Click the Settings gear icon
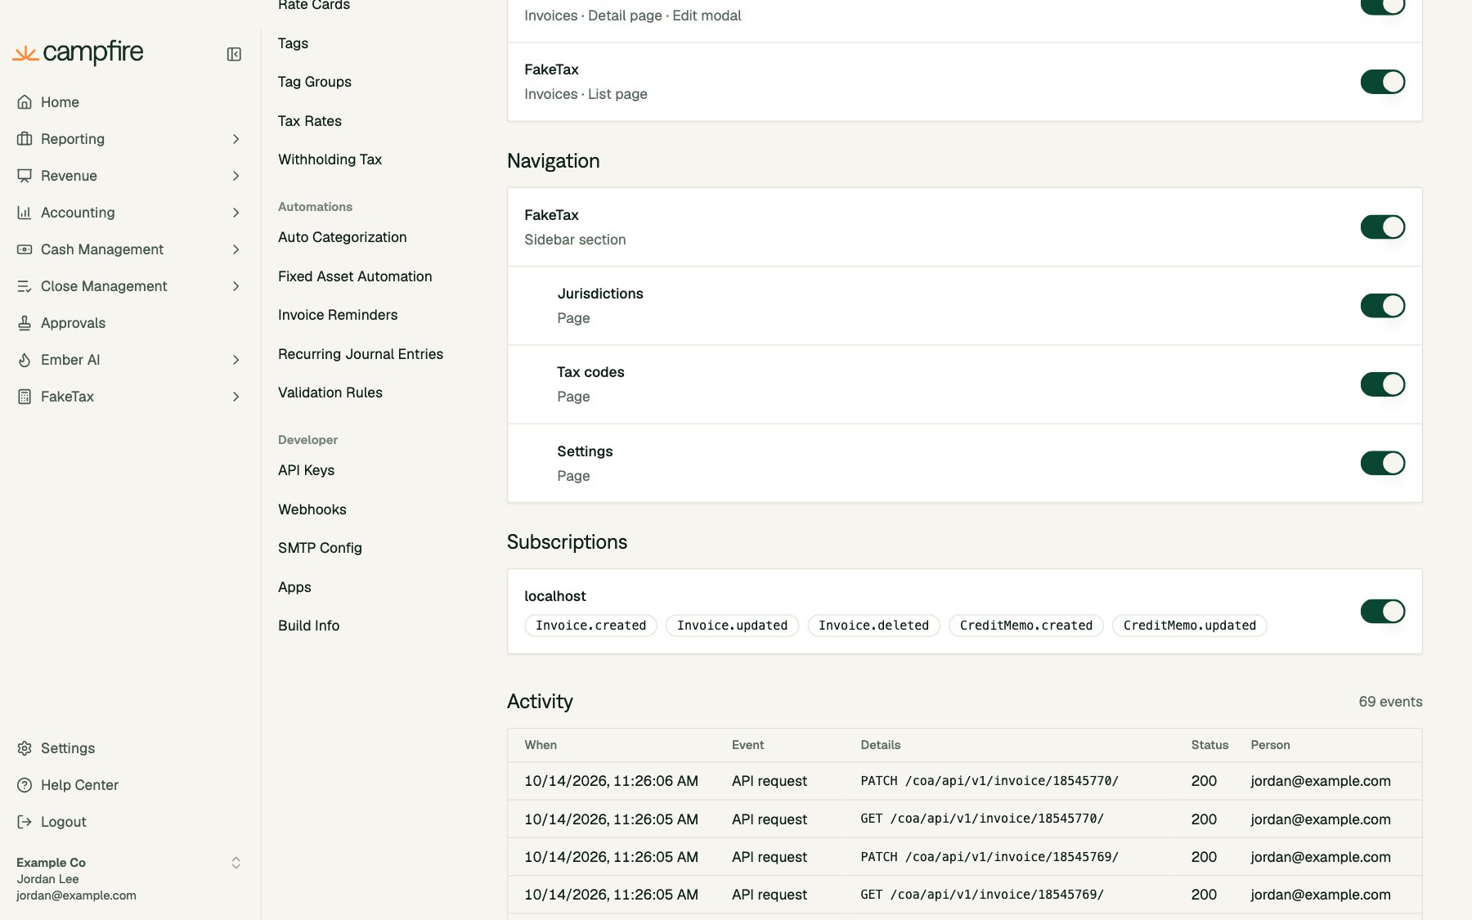The height and width of the screenshot is (920, 1472). click(25, 748)
